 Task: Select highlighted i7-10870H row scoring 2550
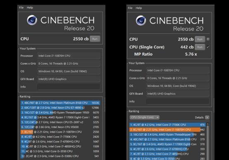coord(60,132)
